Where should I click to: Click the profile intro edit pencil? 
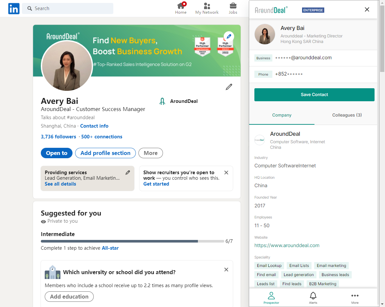pos(229,87)
